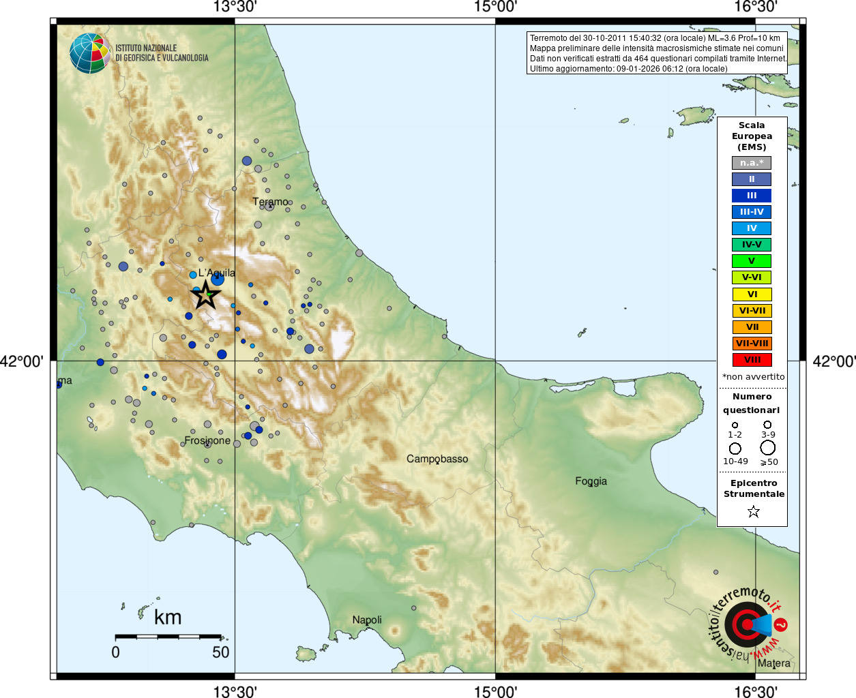
Task: Select the intensity IV legend swatch
Action: (x=752, y=228)
